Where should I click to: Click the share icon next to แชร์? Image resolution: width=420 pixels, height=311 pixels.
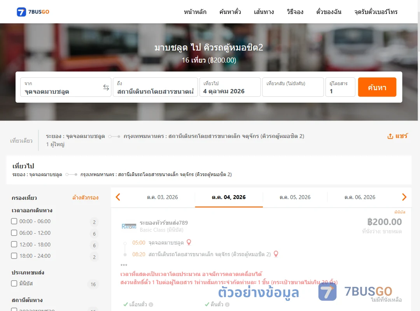(x=390, y=136)
